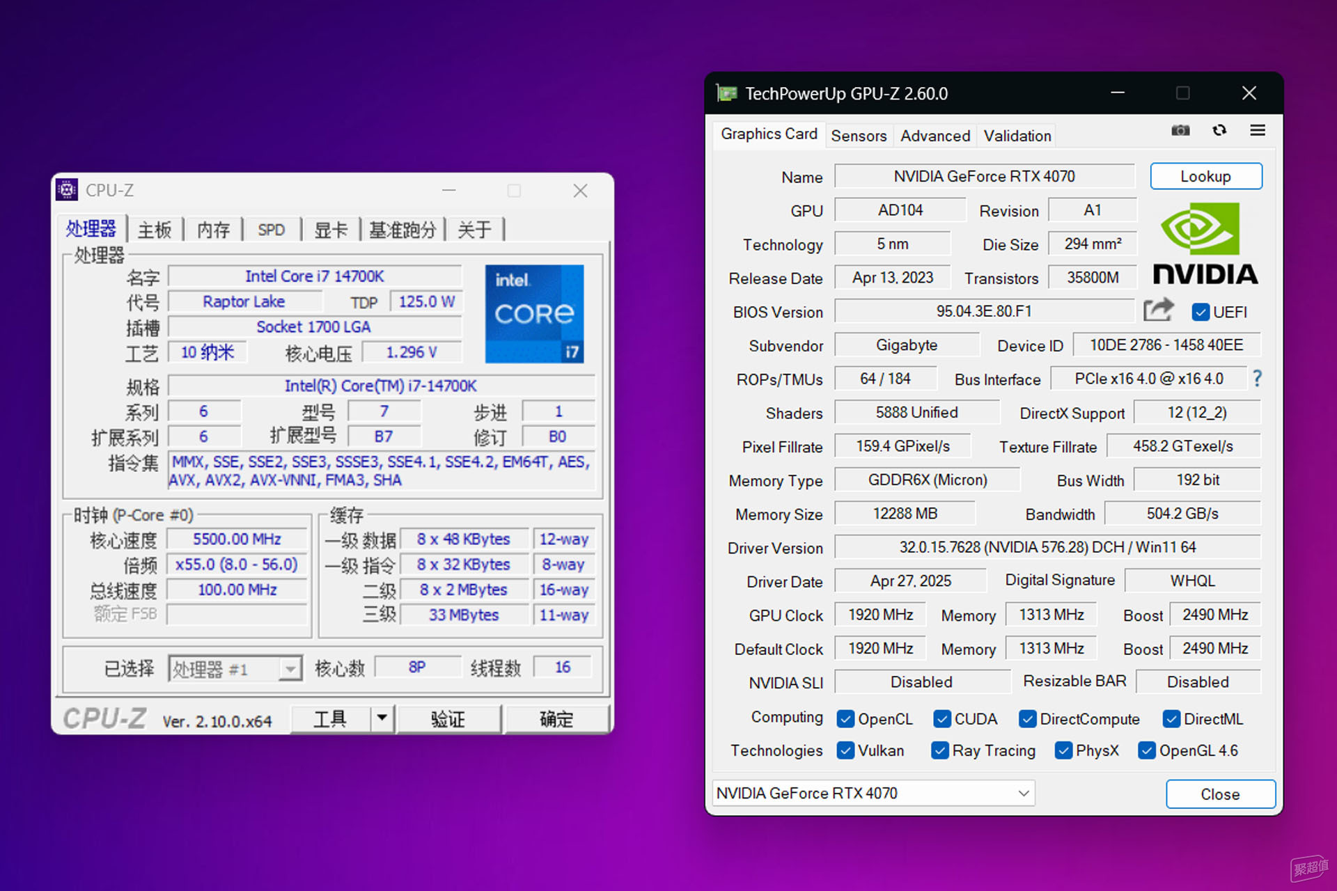Viewport: 1337px width, 891px height.
Task: Click the GPU-Z title bar app icon
Action: 727,93
